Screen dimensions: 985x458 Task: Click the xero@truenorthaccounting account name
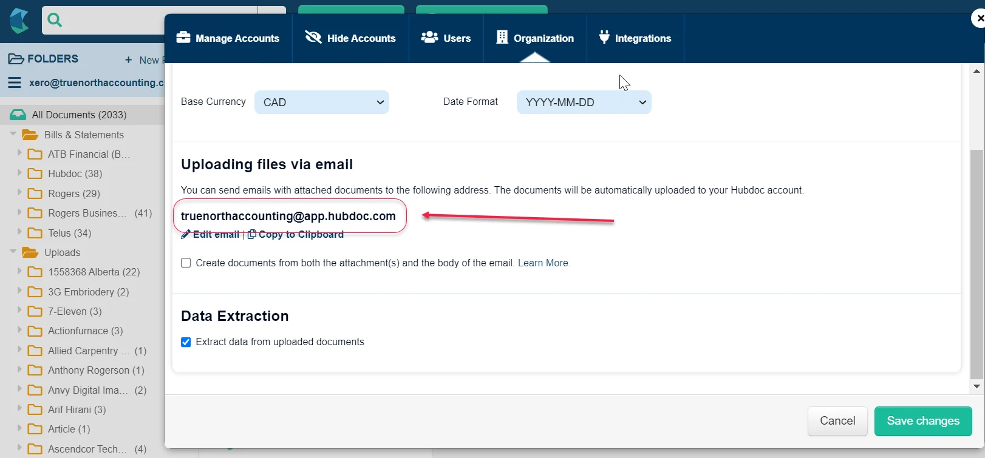pyautogui.click(x=97, y=83)
